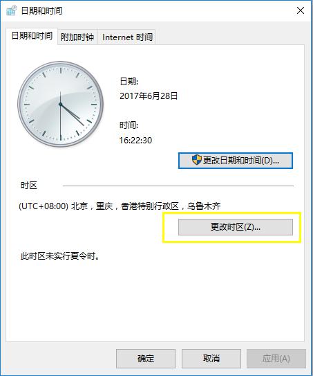This screenshot has height=376, width=313.
Task: Open 更改日期和时间(D)... settings
Action: [x=236, y=161]
